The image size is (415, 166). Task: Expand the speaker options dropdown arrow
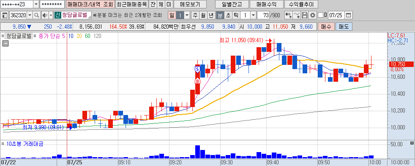coord(51,15)
